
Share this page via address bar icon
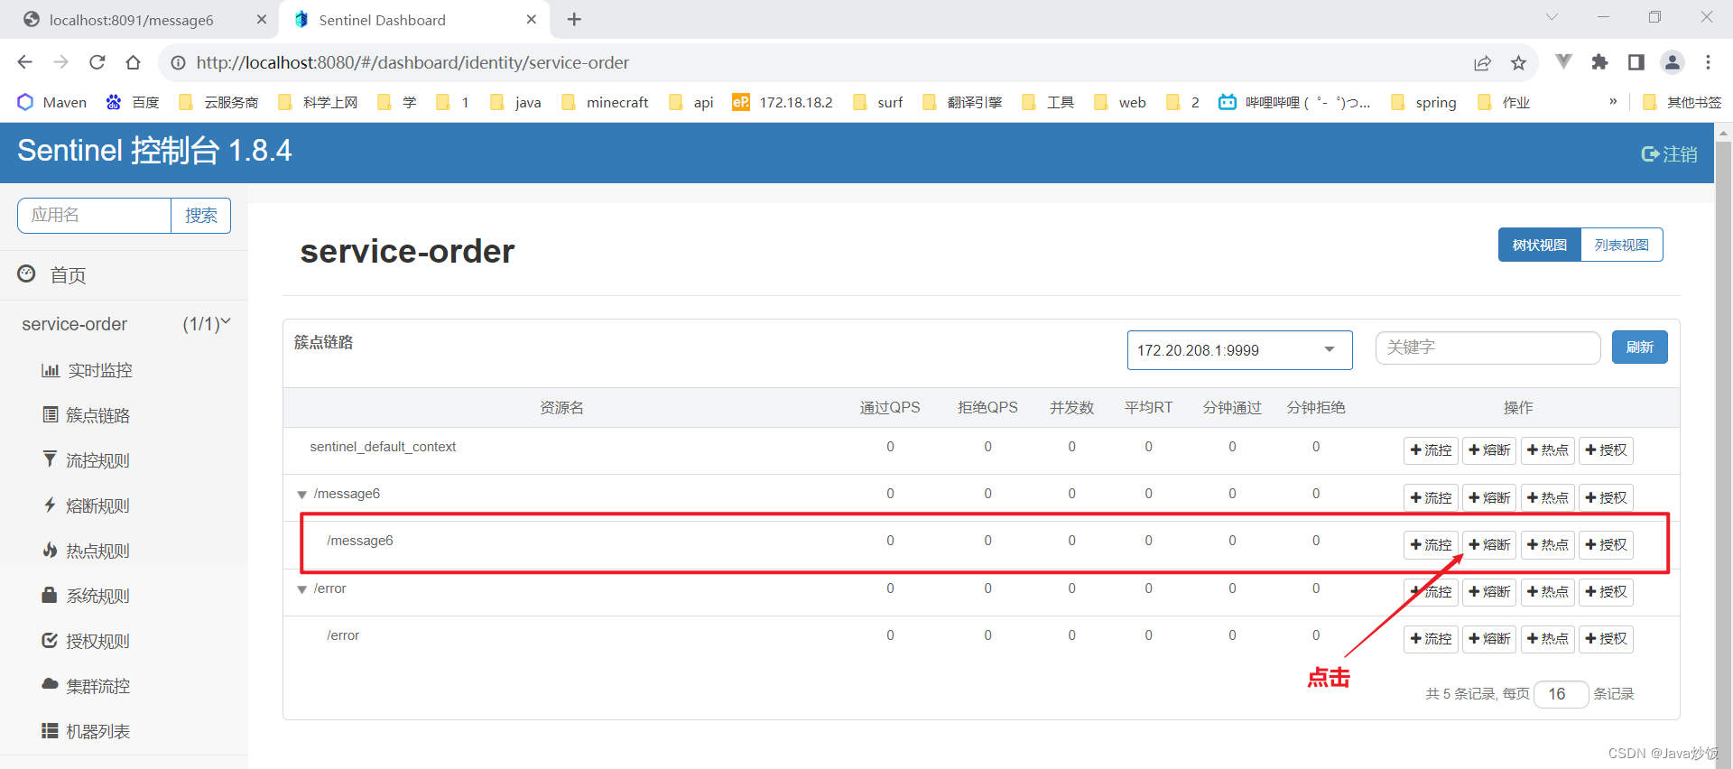click(x=1482, y=62)
